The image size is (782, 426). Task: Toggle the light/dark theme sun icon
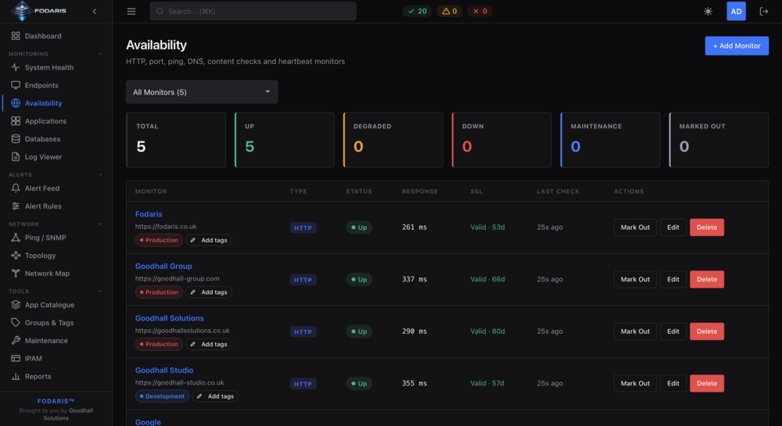pyautogui.click(x=708, y=12)
